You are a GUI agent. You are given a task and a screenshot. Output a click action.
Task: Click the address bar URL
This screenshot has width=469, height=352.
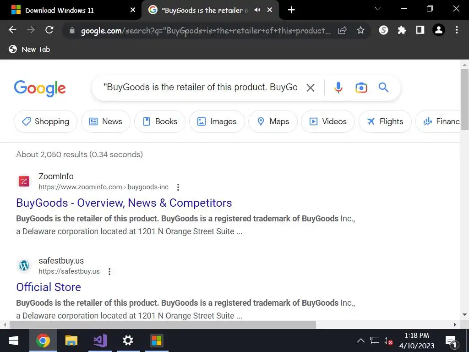(206, 31)
